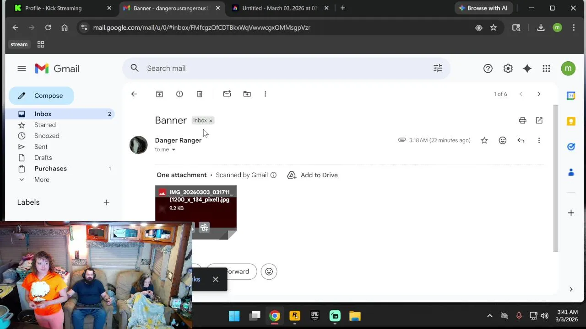
Task: Open Gmail Settings gear
Action: point(508,69)
